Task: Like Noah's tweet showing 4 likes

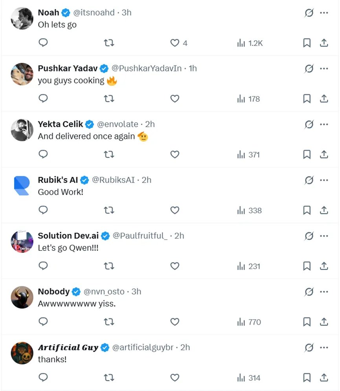Action: pyautogui.click(x=175, y=43)
